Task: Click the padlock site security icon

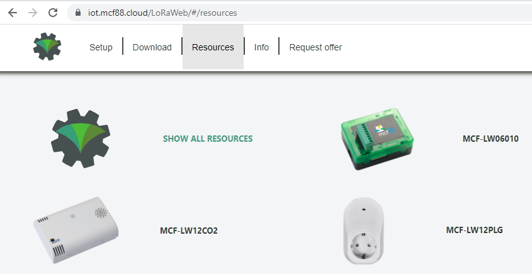Action: (78, 13)
